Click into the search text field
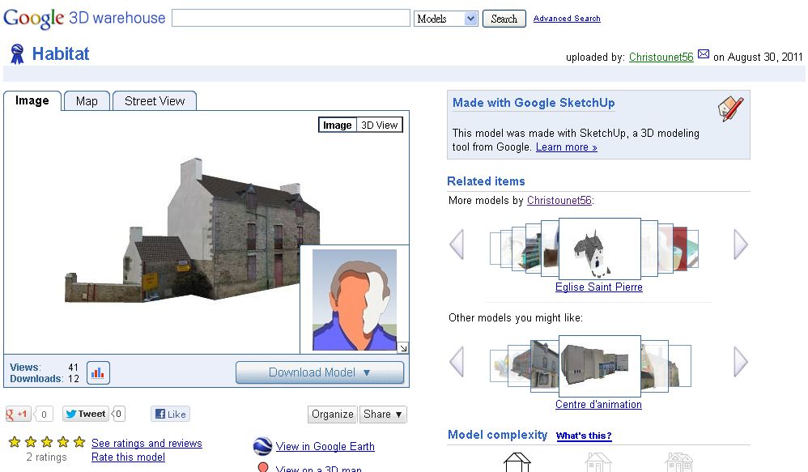 [x=291, y=18]
